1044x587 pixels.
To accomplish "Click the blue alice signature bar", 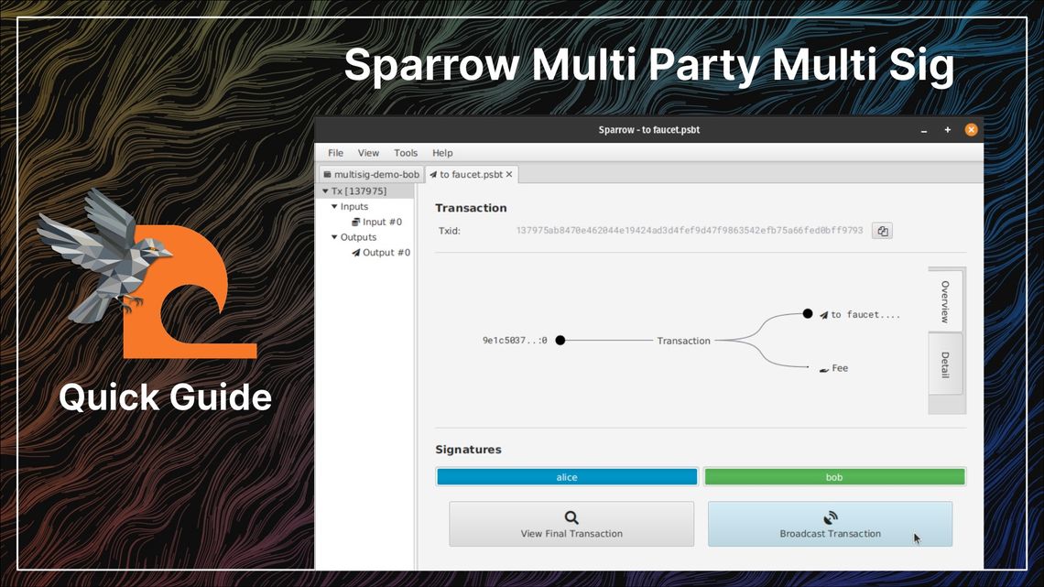I will coord(567,477).
